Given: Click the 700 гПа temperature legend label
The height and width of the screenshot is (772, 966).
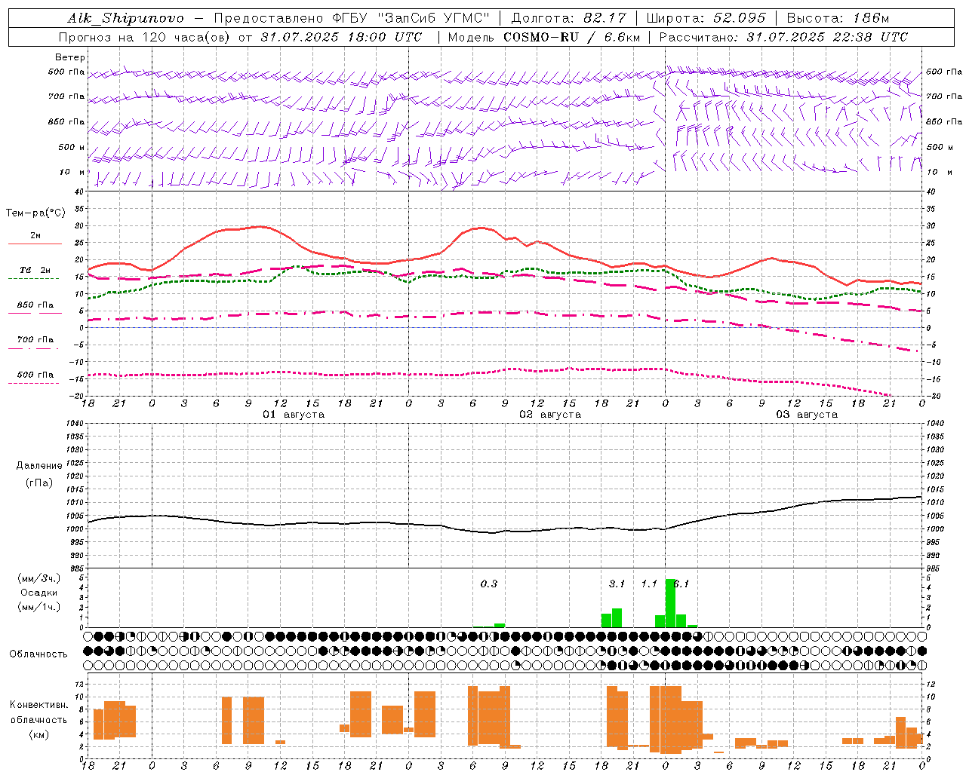Looking at the screenshot, I should point(35,340).
